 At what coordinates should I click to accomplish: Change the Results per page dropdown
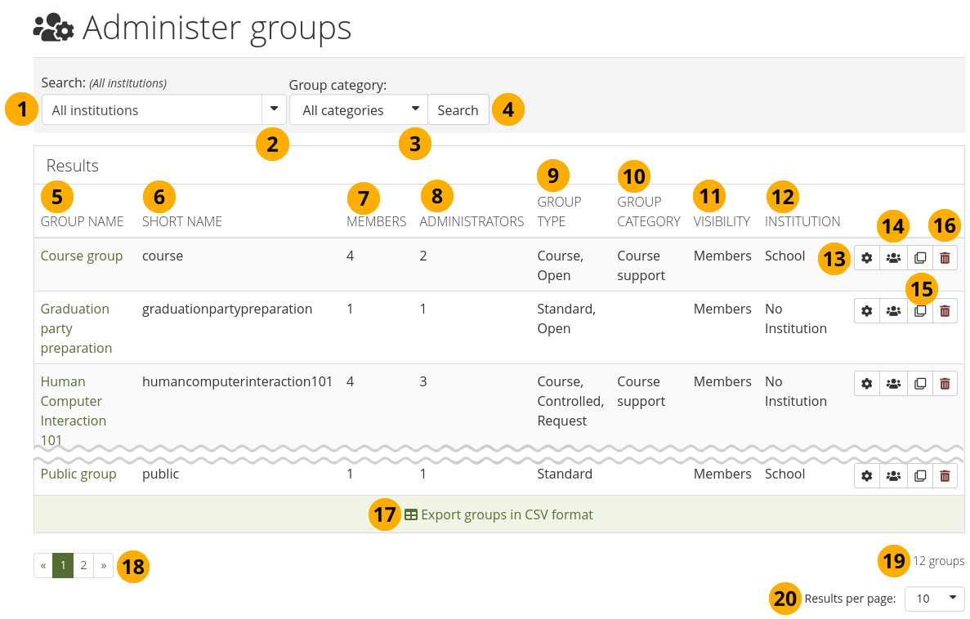pyautogui.click(x=934, y=599)
